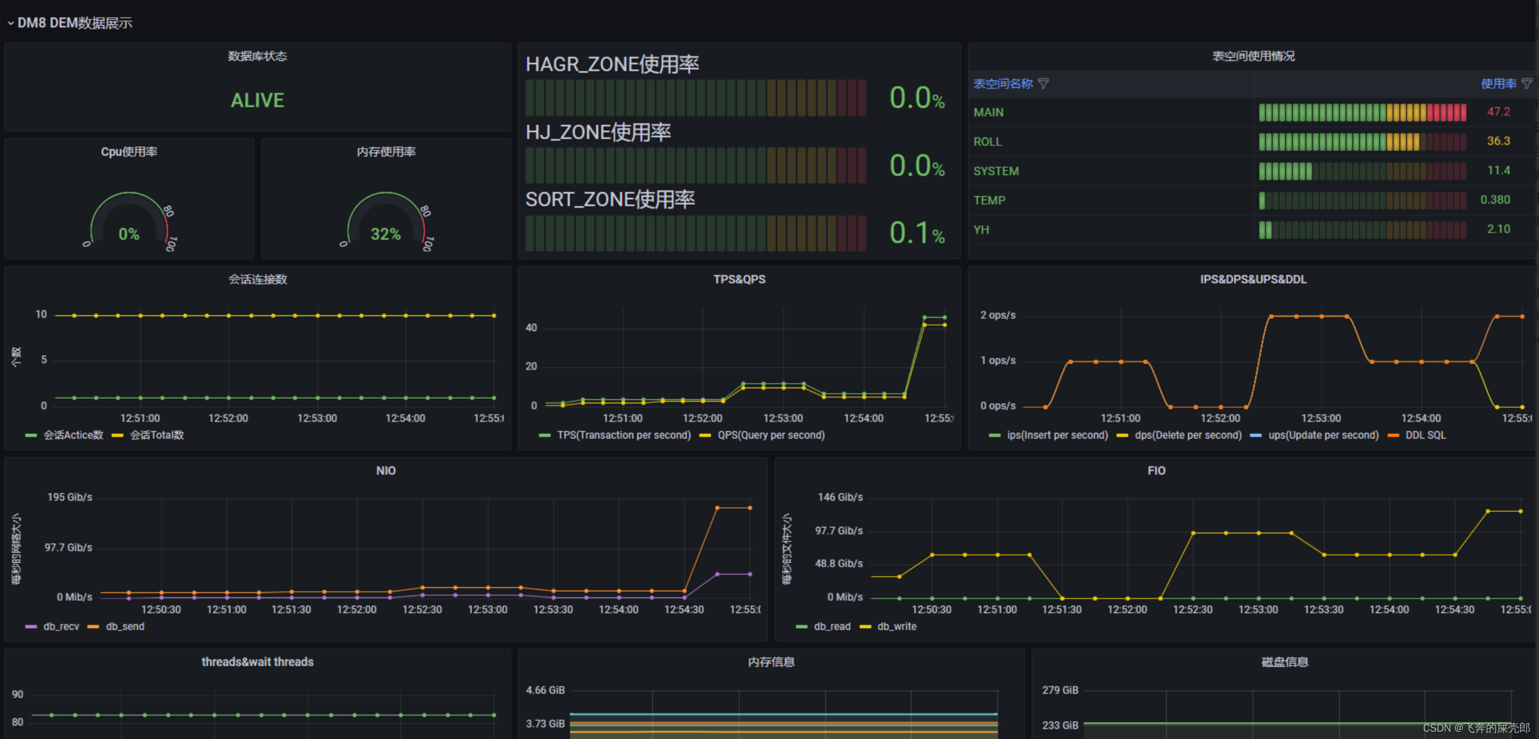Click filter icon beside 表空间名称 column

[1043, 84]
